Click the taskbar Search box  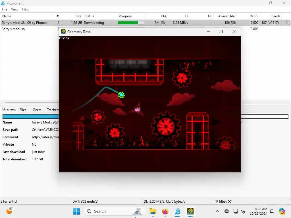click(114, 211)
